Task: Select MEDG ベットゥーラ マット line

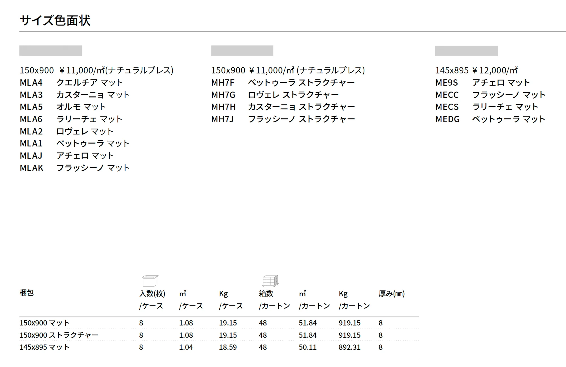Action: click(x=490, y=119)
